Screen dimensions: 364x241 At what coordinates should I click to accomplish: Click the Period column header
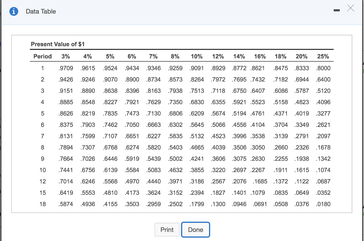[42, 56]
